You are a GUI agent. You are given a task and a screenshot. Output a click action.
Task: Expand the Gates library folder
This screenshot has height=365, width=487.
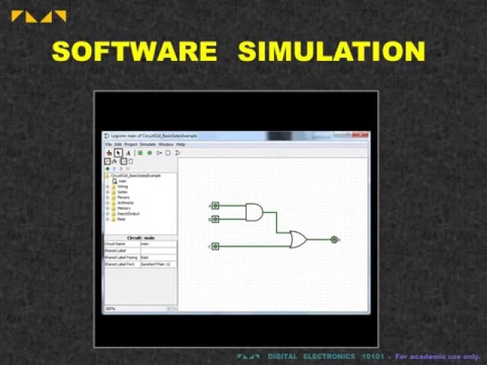pos(108,192)
